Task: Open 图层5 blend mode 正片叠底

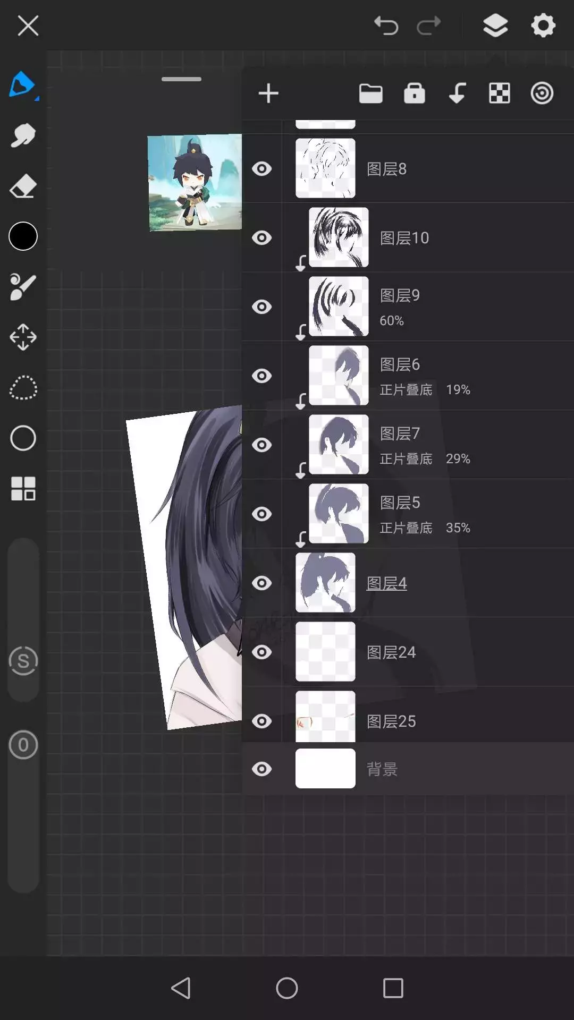Action: [x=406, y=528]
